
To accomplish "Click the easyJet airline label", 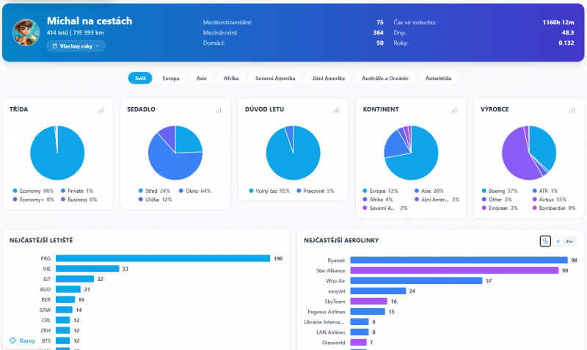I will [337, 291].
